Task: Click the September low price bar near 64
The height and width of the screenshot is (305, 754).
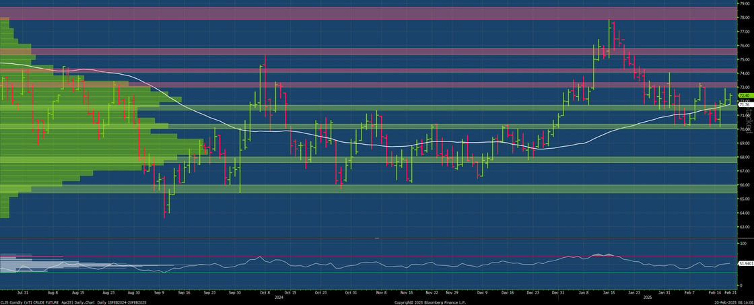Action: pos(164,198)
